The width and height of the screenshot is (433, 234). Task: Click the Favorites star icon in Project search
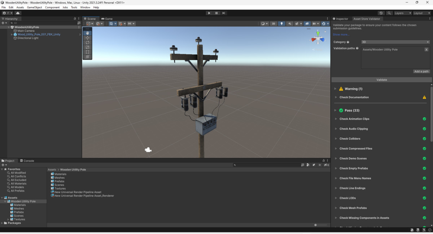320,165
